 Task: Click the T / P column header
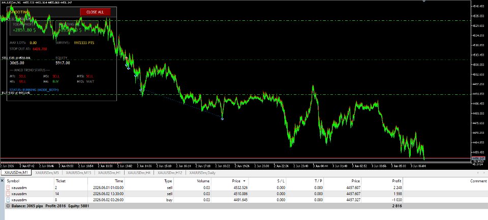pos(318,181)
